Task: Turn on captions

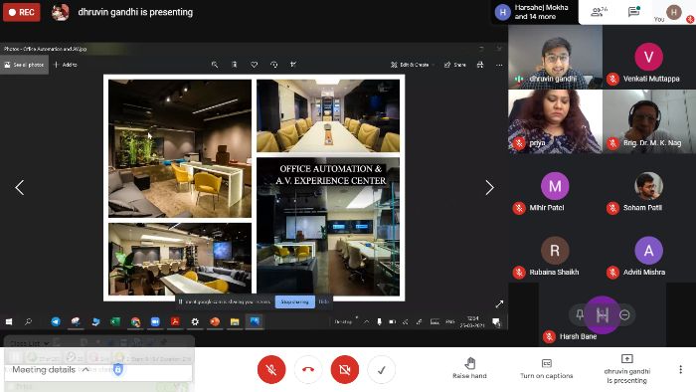Action: (x=547, y=369)
